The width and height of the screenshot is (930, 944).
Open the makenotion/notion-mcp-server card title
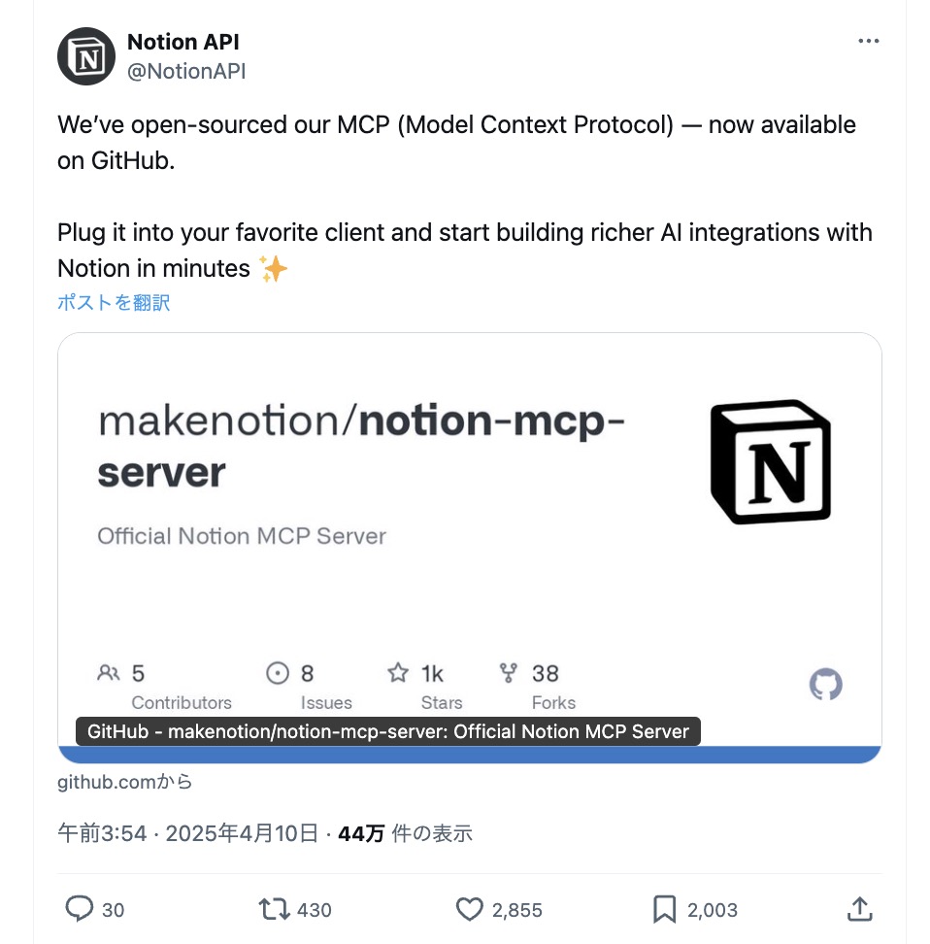361,446
